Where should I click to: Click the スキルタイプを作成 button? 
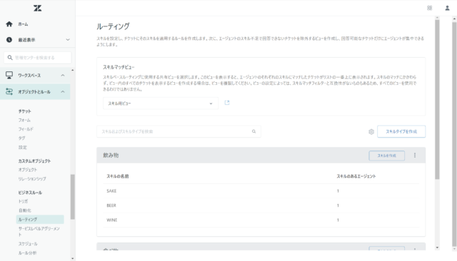click(x=401, y=131)
